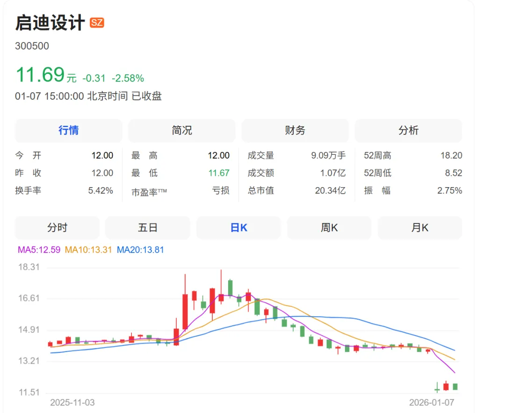Click the 52周高 value 18.20

coord(452,156)
